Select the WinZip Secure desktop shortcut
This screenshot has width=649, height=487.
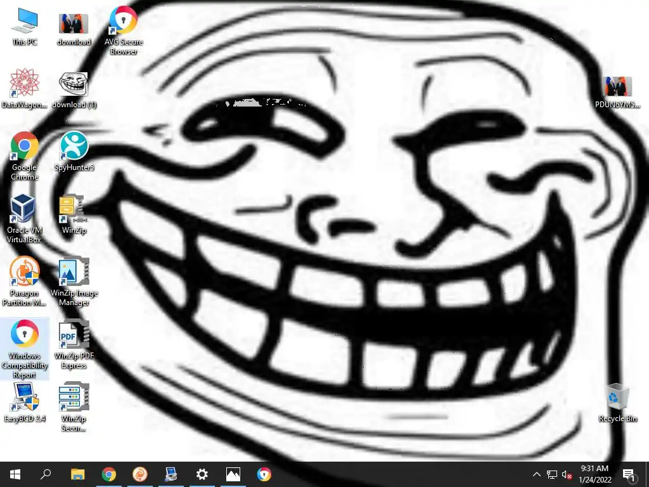(74, 407)
